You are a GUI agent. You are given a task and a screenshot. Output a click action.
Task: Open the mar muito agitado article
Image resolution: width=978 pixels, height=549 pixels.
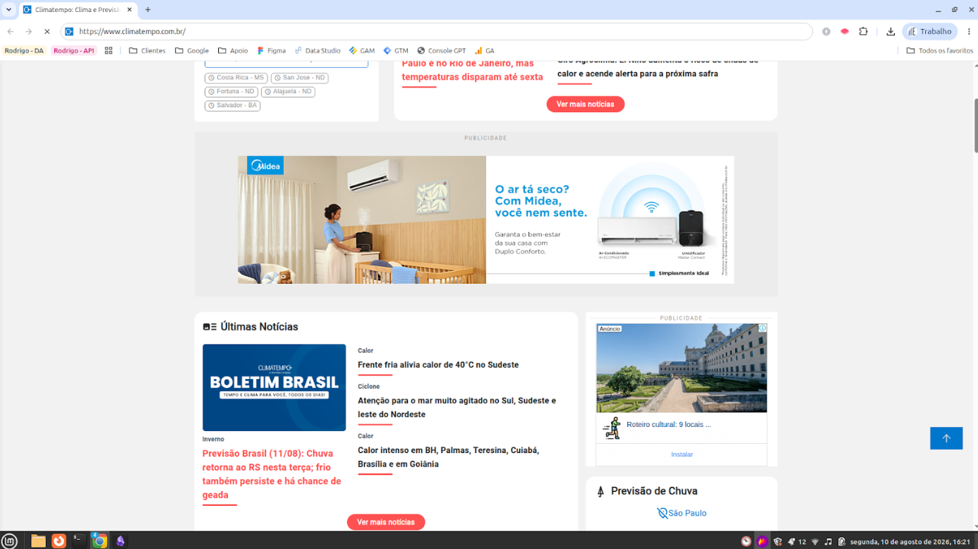(457, 407)
